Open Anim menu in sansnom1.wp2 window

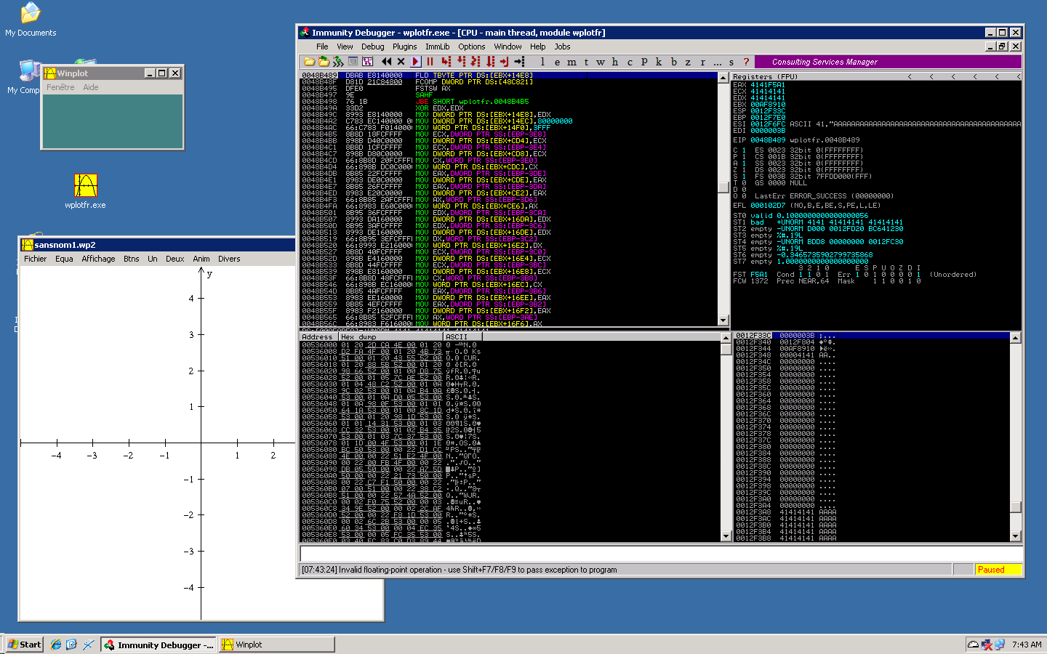point(201,259)
